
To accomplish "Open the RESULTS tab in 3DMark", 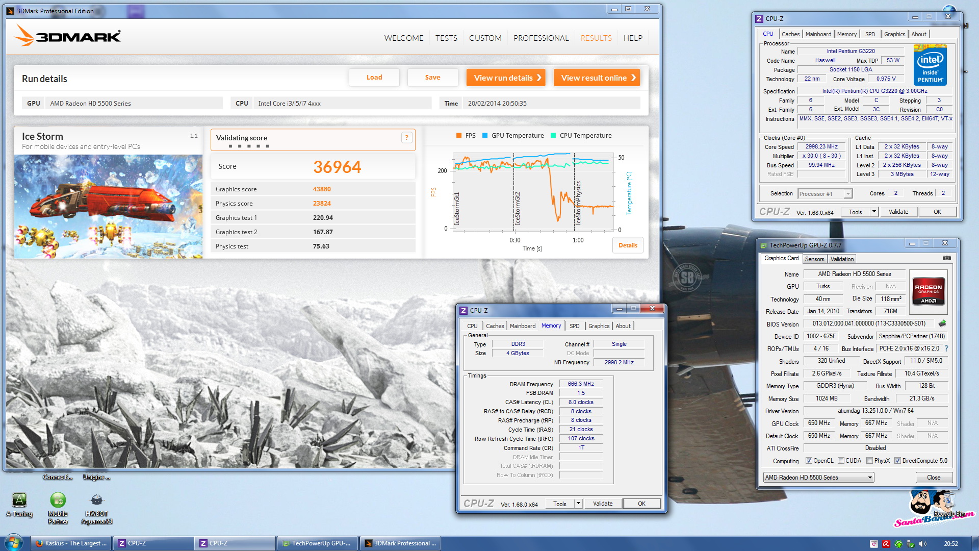I will pyautogui.click(x=596, y=38).
